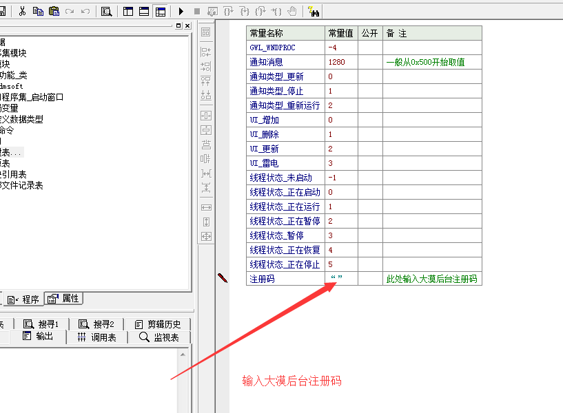This screenshot has width=563, height=413.
Task: Click the 注册码 value cell
Action: [341, 279]
